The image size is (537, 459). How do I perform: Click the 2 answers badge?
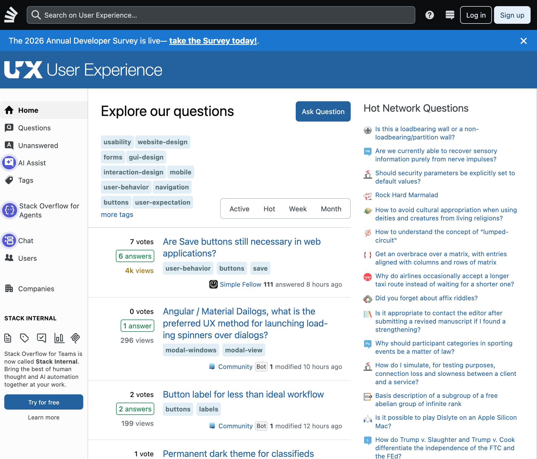135,409
